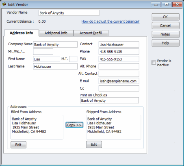This screenshot has height=166, width=184.
Task: Open the Account Prefill tab
Action: click(x=91, y=33)
